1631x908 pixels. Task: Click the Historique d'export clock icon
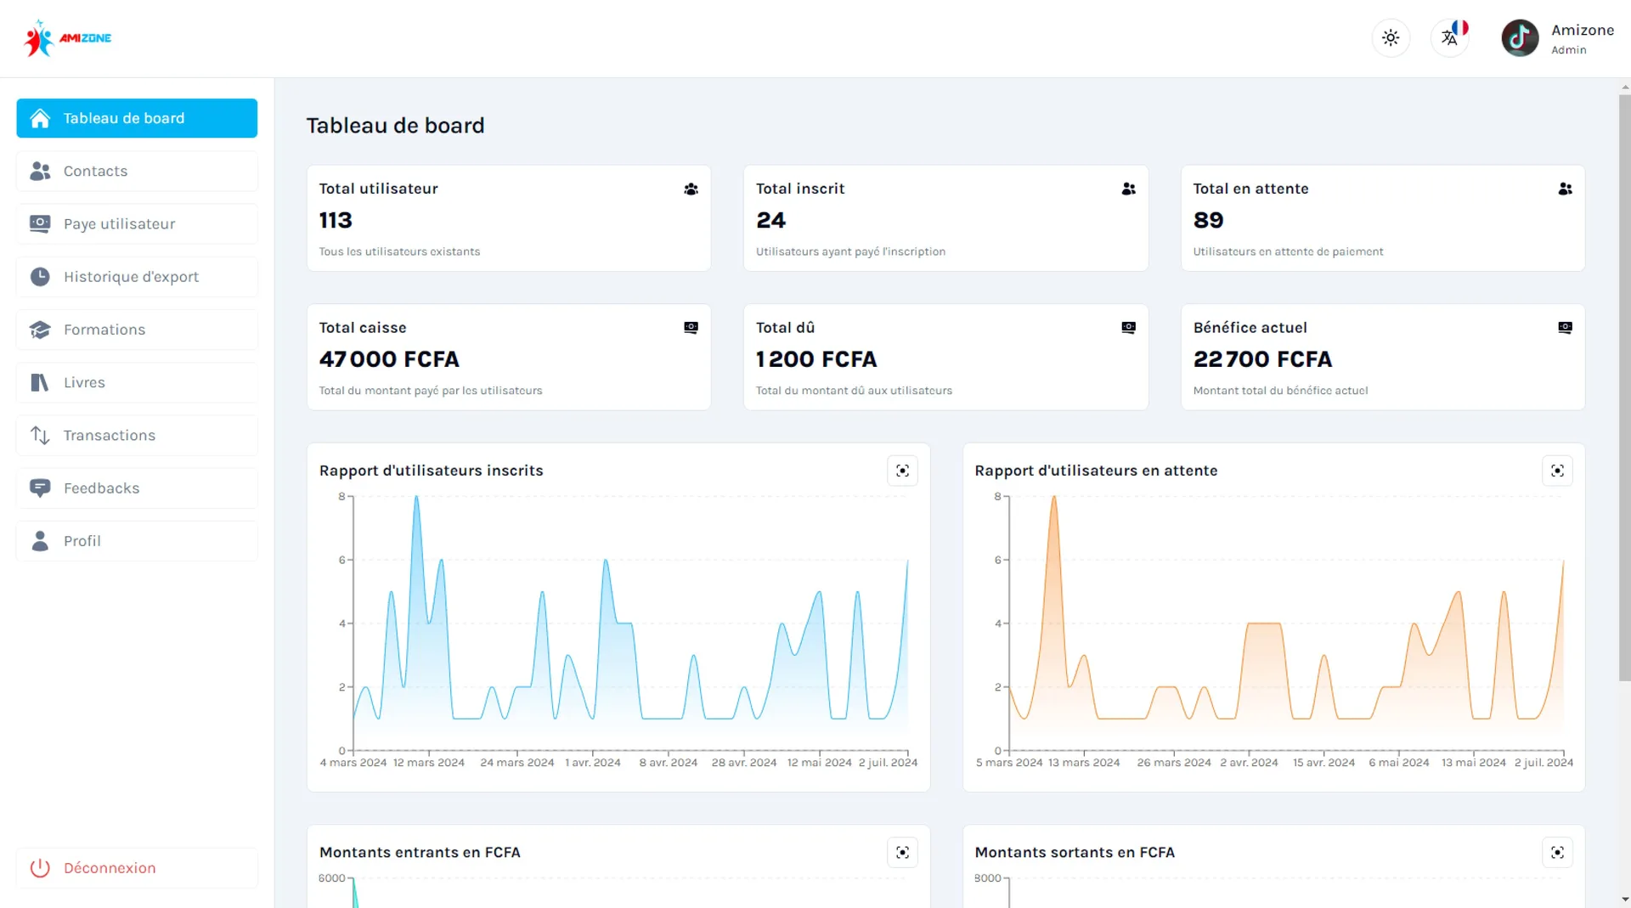click(40, 277)
